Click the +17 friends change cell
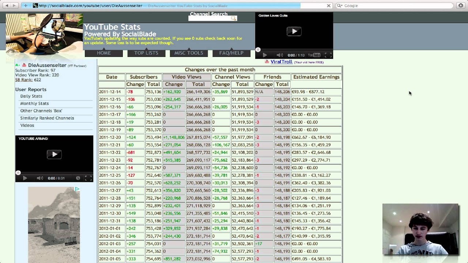The image size is (468, 263). click(x=264, y=244)
